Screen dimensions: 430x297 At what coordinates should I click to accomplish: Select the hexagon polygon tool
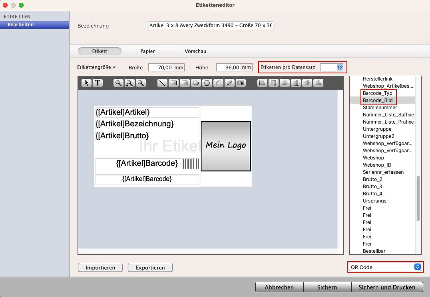point(207,83)
